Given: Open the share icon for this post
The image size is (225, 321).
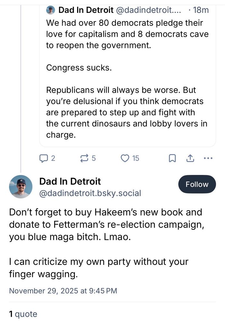Looking at the screenshot, I should (190, 158).
